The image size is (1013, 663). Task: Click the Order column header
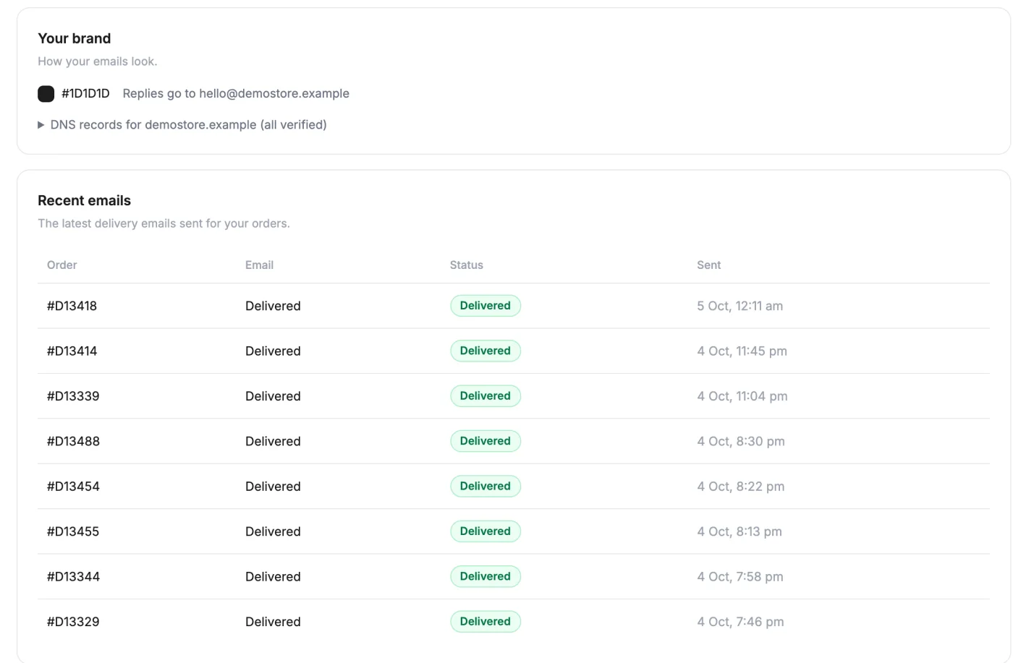coord(62,265)
